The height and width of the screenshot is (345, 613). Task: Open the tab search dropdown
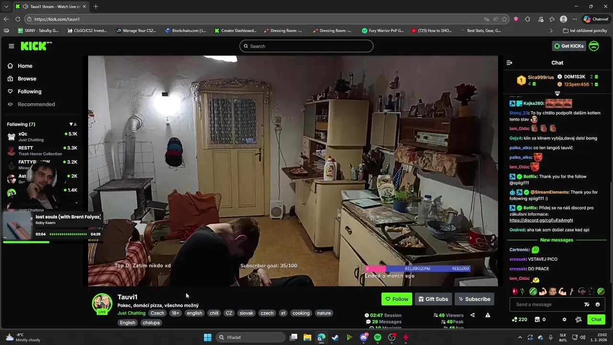pyautogui.click(x=6, y=6)
